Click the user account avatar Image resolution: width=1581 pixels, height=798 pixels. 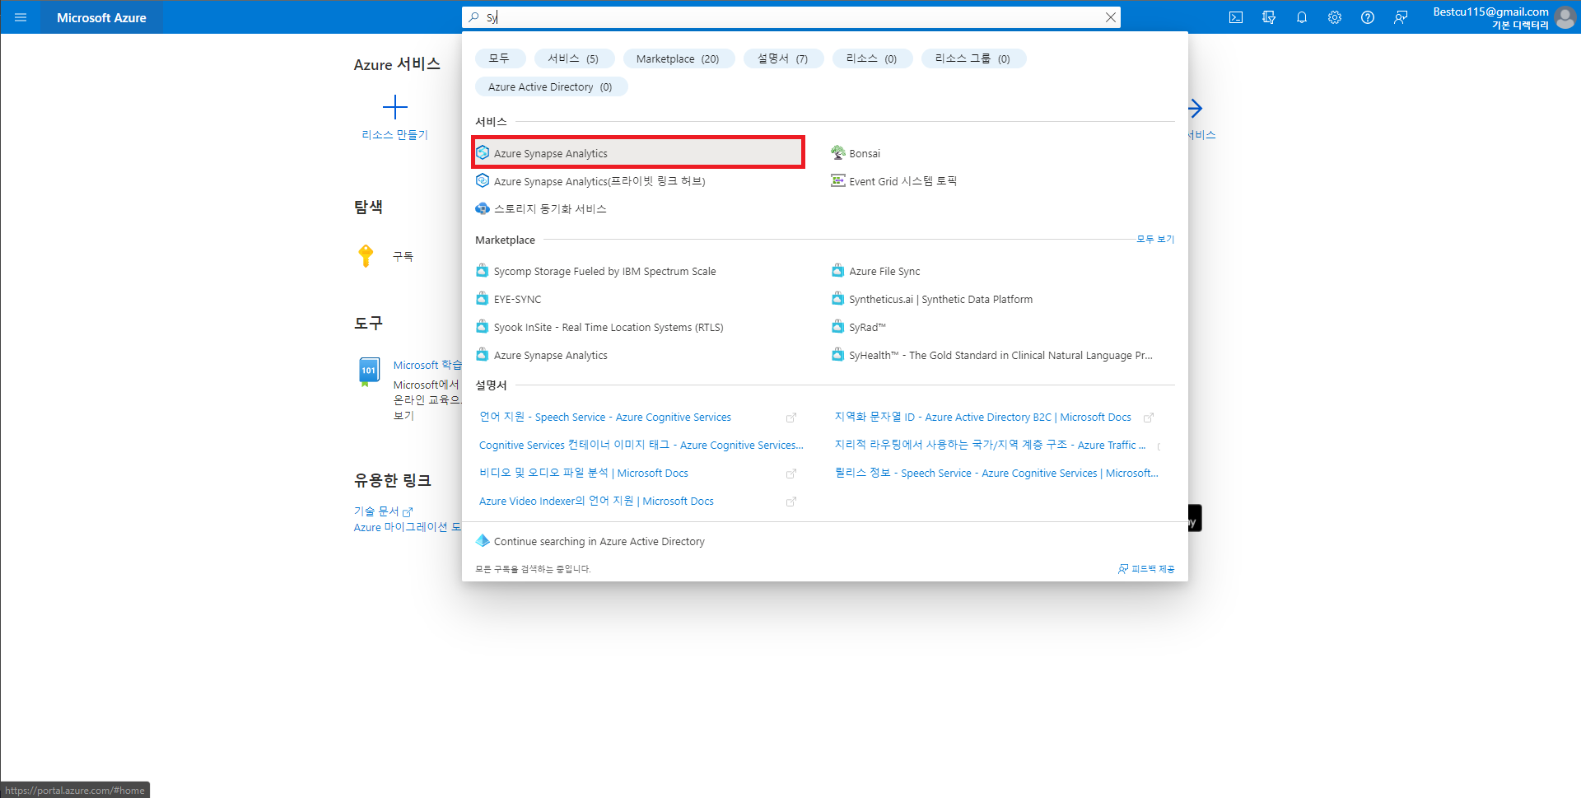(x=1565, y=17)
